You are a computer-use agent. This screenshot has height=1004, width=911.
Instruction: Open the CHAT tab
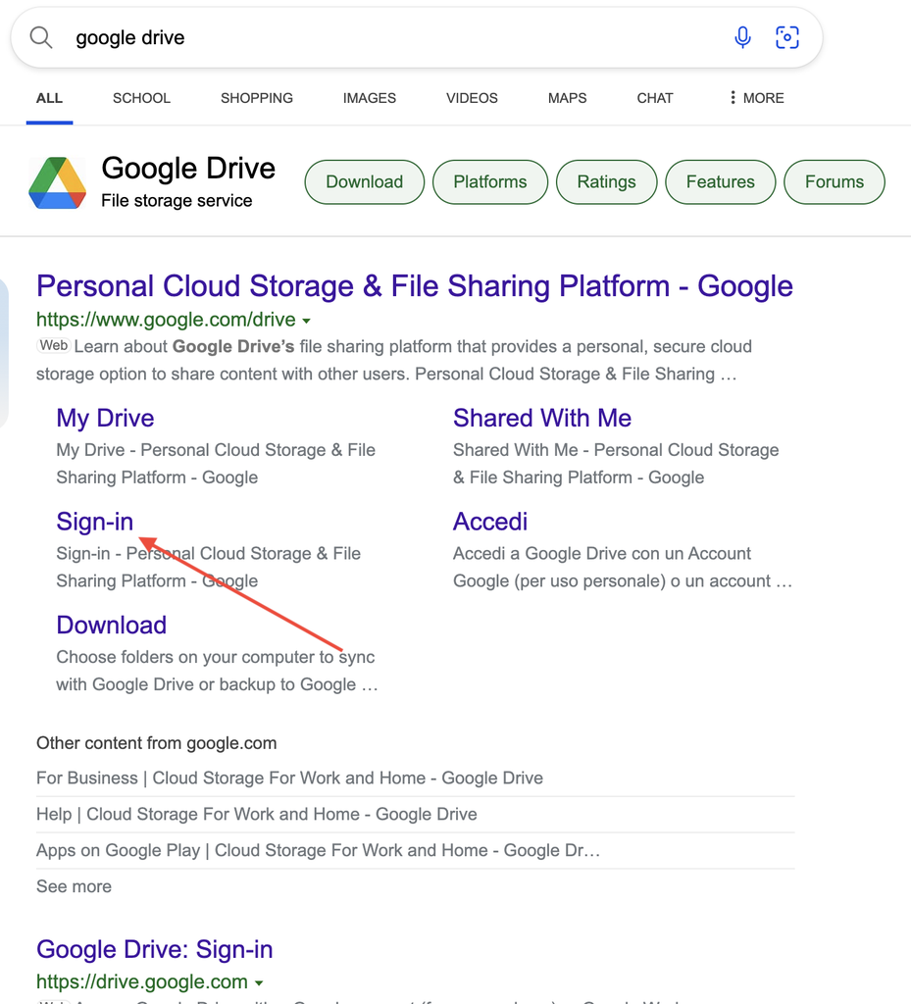coord(654,98)
